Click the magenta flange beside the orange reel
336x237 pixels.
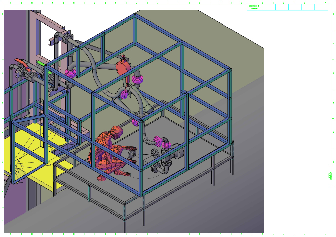point(137,79)
